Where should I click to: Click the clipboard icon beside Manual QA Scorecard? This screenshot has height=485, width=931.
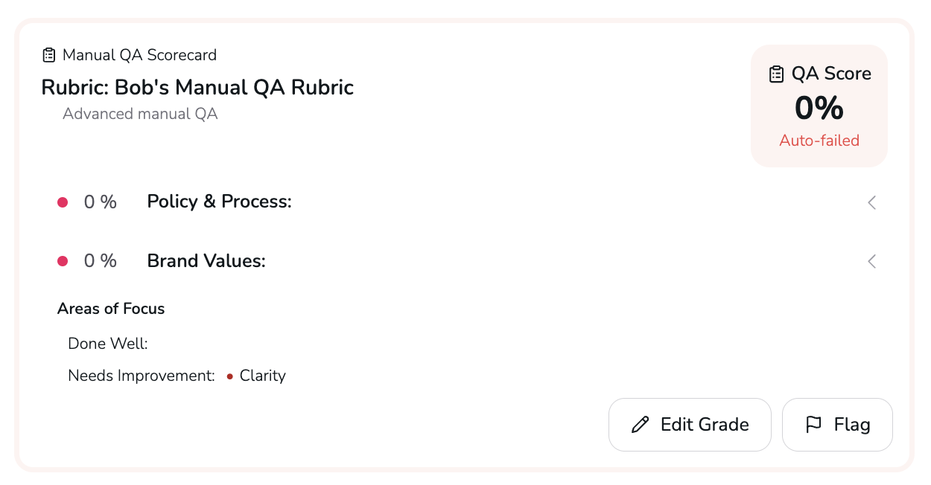49,55
